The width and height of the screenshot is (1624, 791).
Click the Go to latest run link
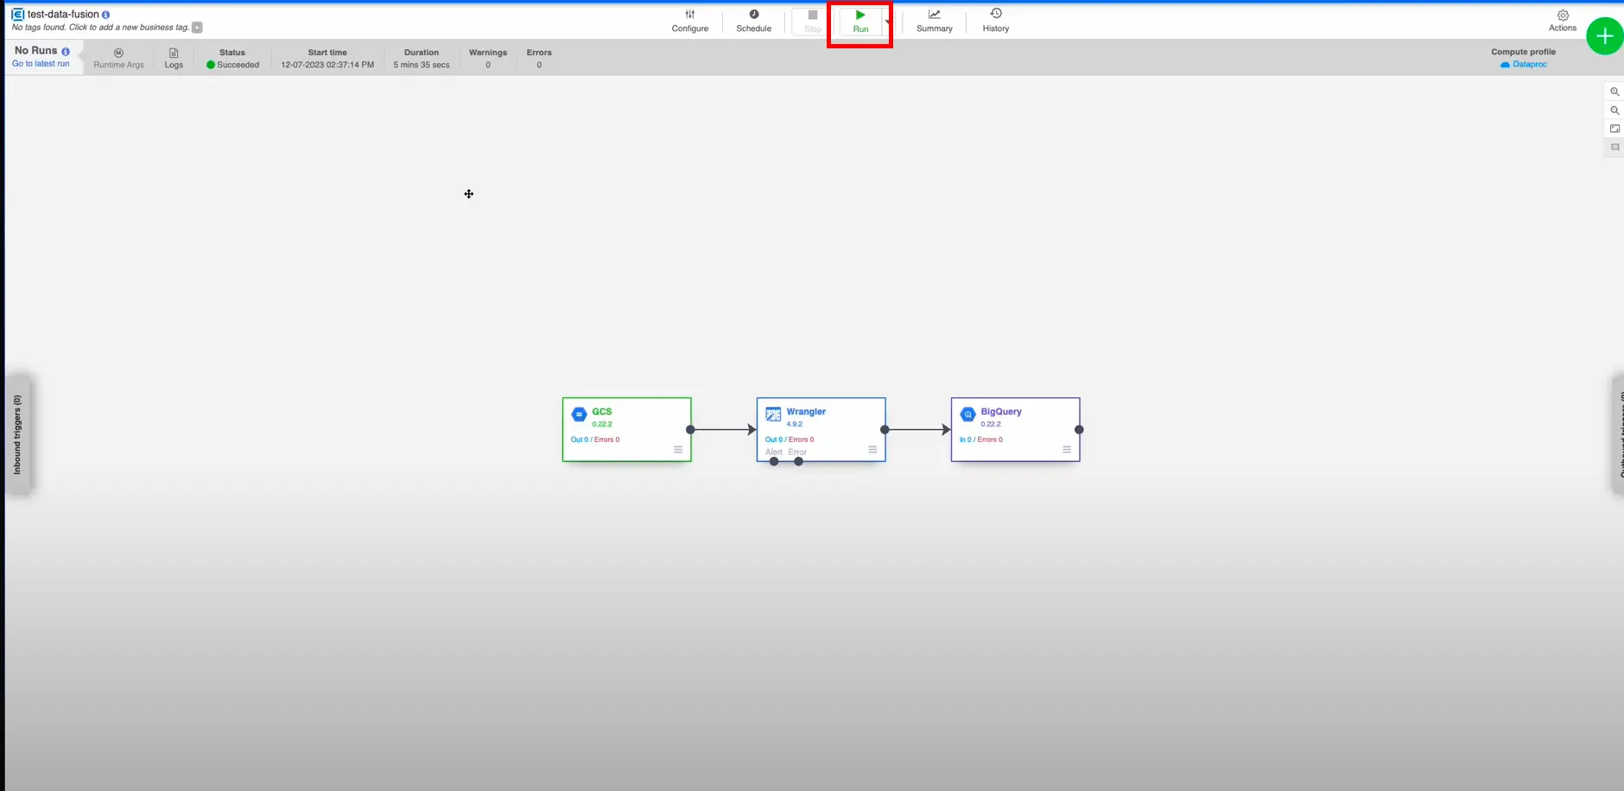point(41,64)
